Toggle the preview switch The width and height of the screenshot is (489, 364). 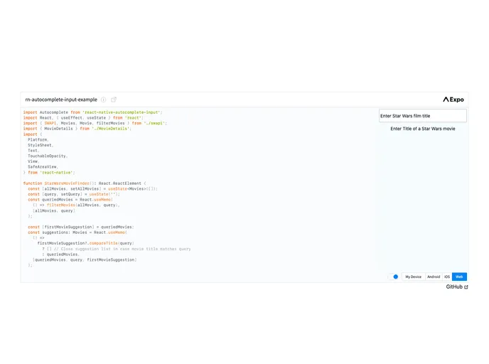(x=393, y=277)
